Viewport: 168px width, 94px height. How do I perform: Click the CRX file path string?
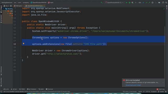93,44
